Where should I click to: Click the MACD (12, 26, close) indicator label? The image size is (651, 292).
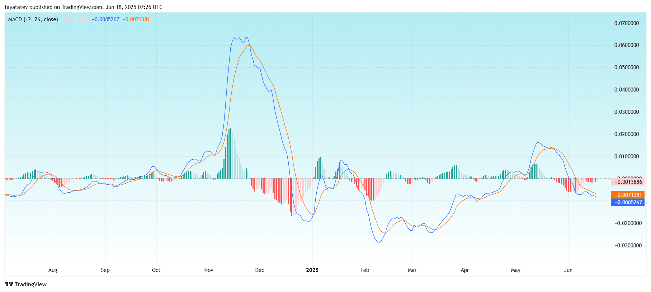click(33, 19)
